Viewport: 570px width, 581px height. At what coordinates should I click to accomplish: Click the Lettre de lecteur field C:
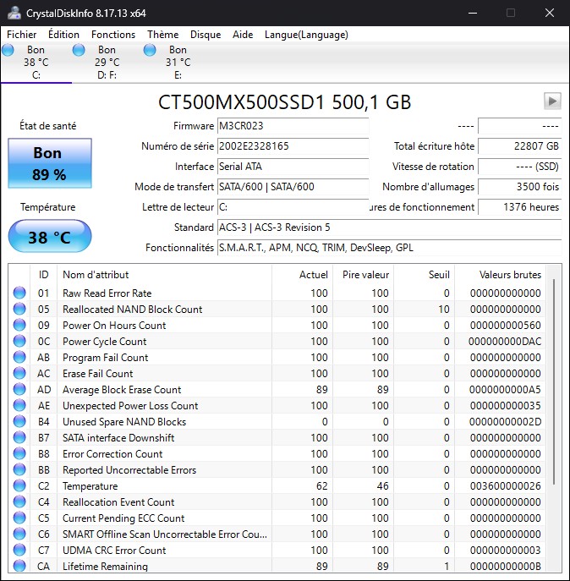(293, 206)
